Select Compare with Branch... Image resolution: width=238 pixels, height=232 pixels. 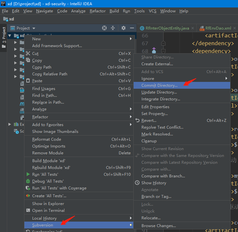[182, 176]
